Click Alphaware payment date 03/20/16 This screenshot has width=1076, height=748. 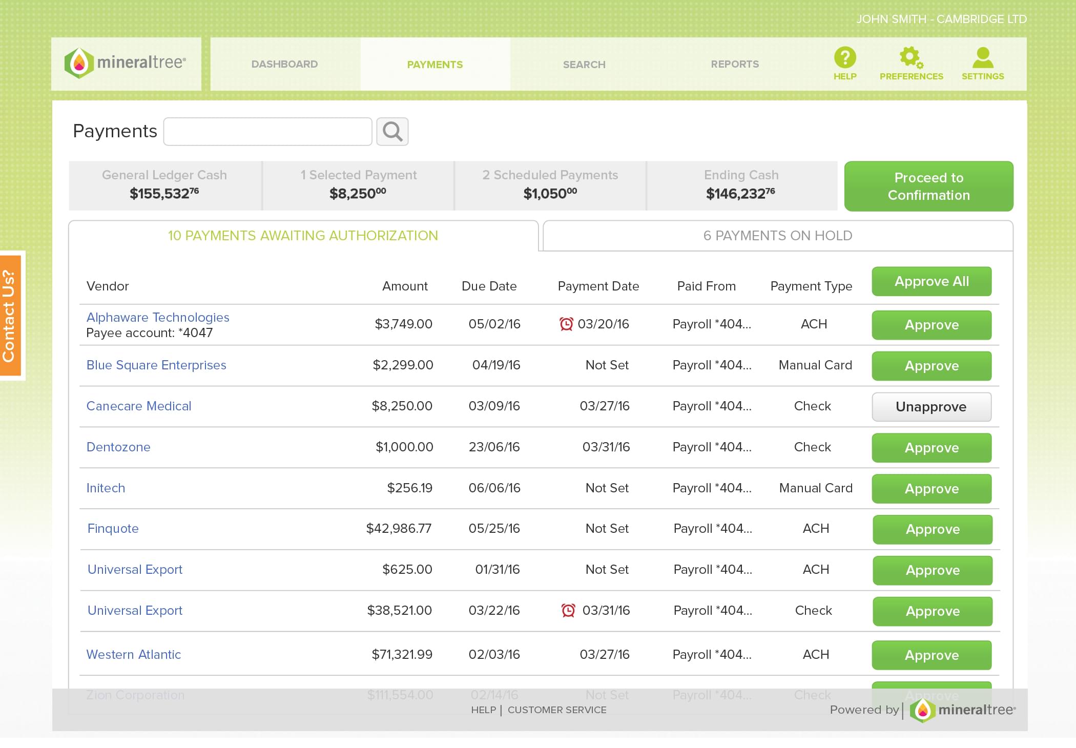pos(604,324)
